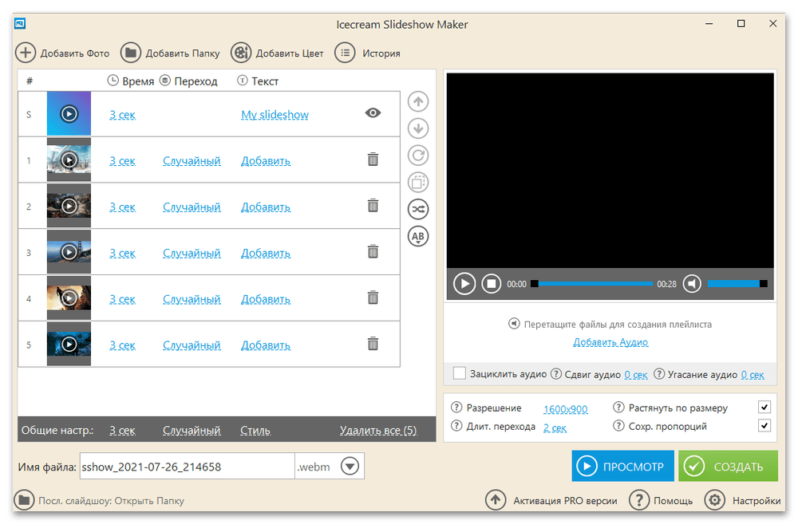Open Settings at the bottom right
Image resolution: width=798 pixels, height=524 pixels.
(744, 501)
